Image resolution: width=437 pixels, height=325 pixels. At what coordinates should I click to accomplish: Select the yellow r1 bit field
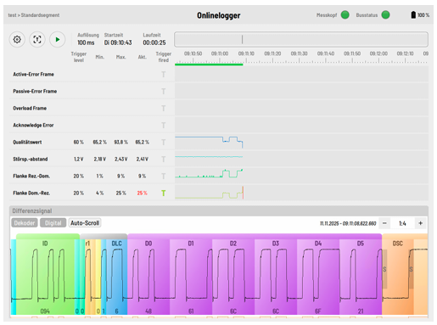coord(87,277)
